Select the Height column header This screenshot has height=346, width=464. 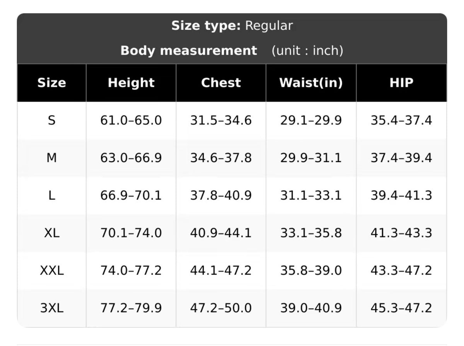pyautogui.click(x=131, y=83)
